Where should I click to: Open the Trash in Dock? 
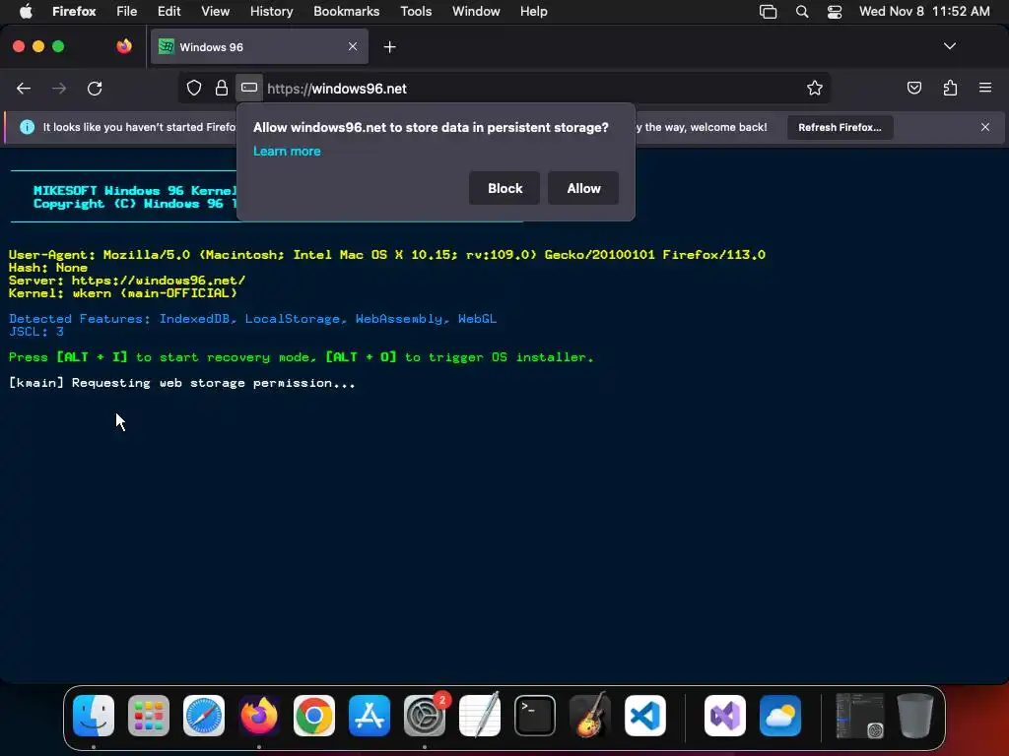click(x=914, y=716)
